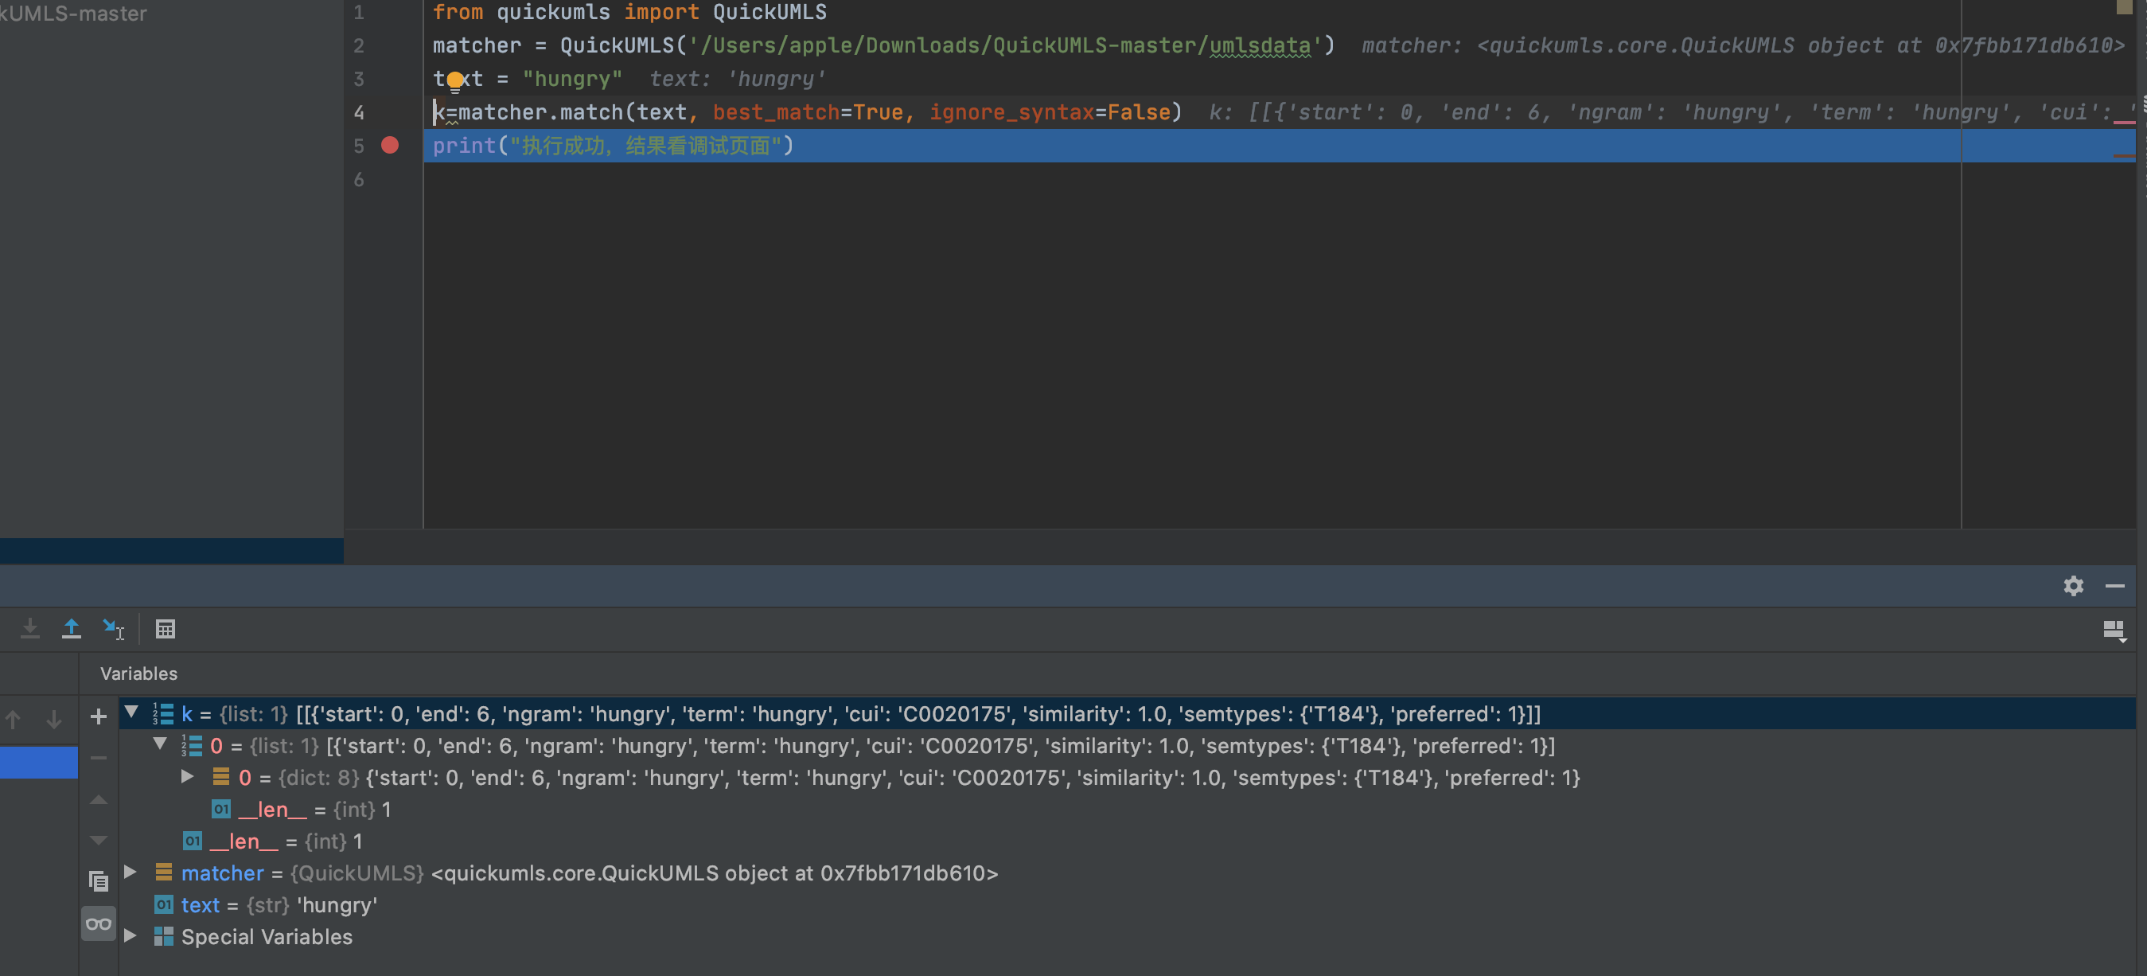
Task: Open the Evaluate Expression calculator icon
Action: coord(165,628)
